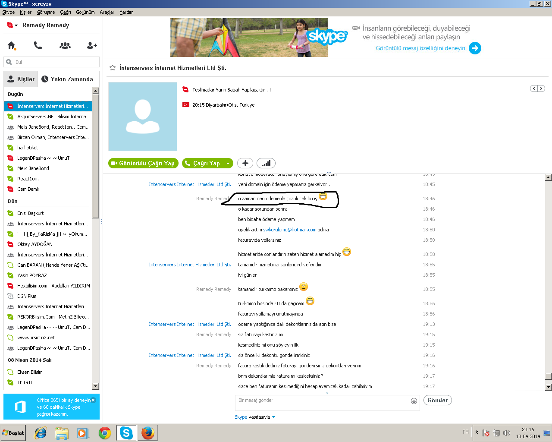
Task: Add participants with plus button
Action: click(x=245, y=163)
